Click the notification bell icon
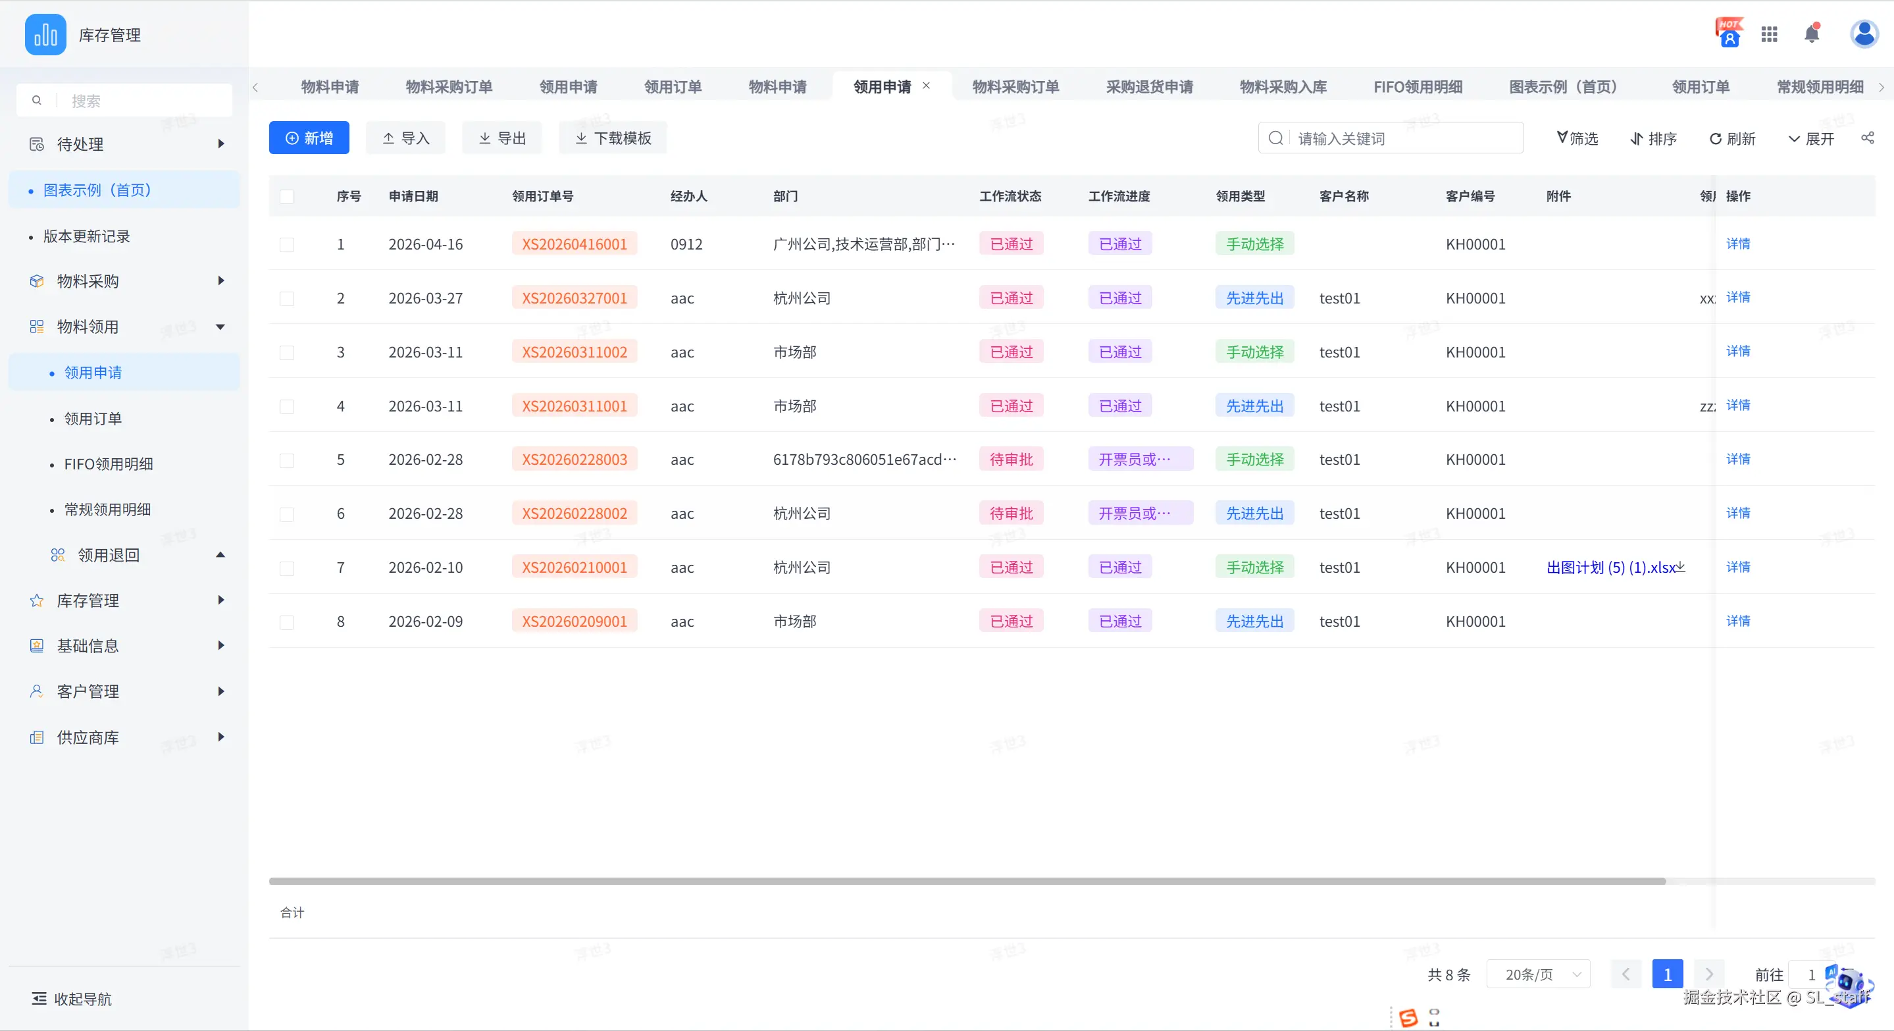The image size is (1894, 1031). [1812, 34]
